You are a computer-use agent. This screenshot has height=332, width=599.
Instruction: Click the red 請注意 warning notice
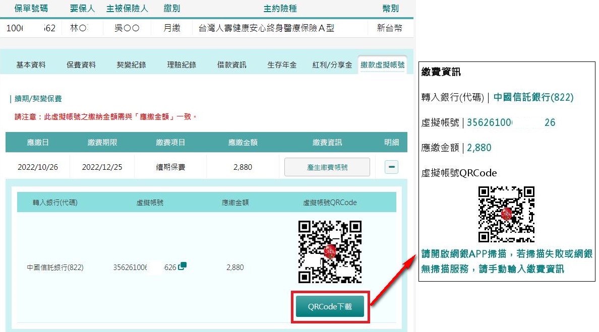point(105,117)
